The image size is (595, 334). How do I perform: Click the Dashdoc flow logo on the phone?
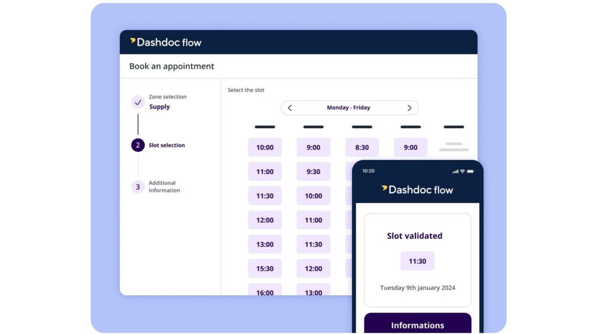[417, 190]
